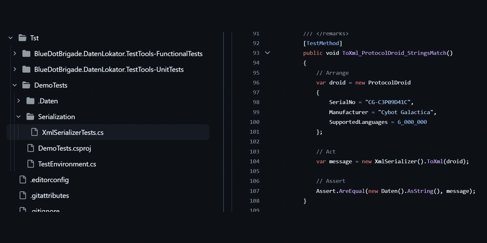The height and width of the screenshot is (243, 487).
Task: Open XmlSerializerTests.cs file
Action: coord(73,132)
